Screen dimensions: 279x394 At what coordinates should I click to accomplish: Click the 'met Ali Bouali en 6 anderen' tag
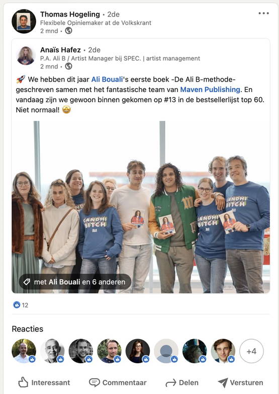click(x=75, y=282)
